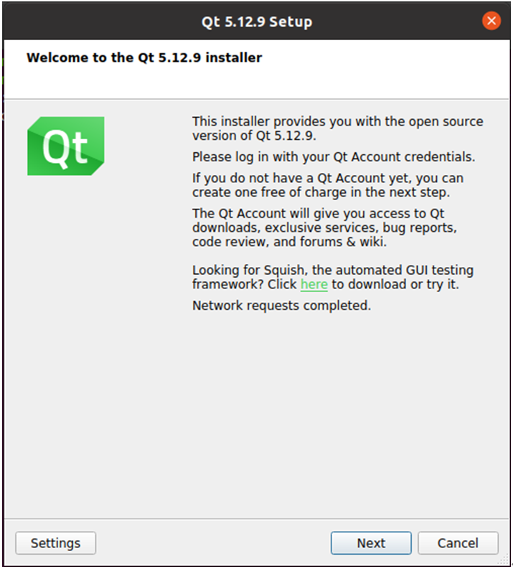Click the 'Qt 5.12.9 Setup' title bar
Screen dimensions: 513x569
(257, 22)
